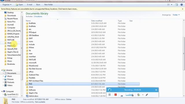Open the Help icon
185x104 pixels.
(x=182, y=5)
